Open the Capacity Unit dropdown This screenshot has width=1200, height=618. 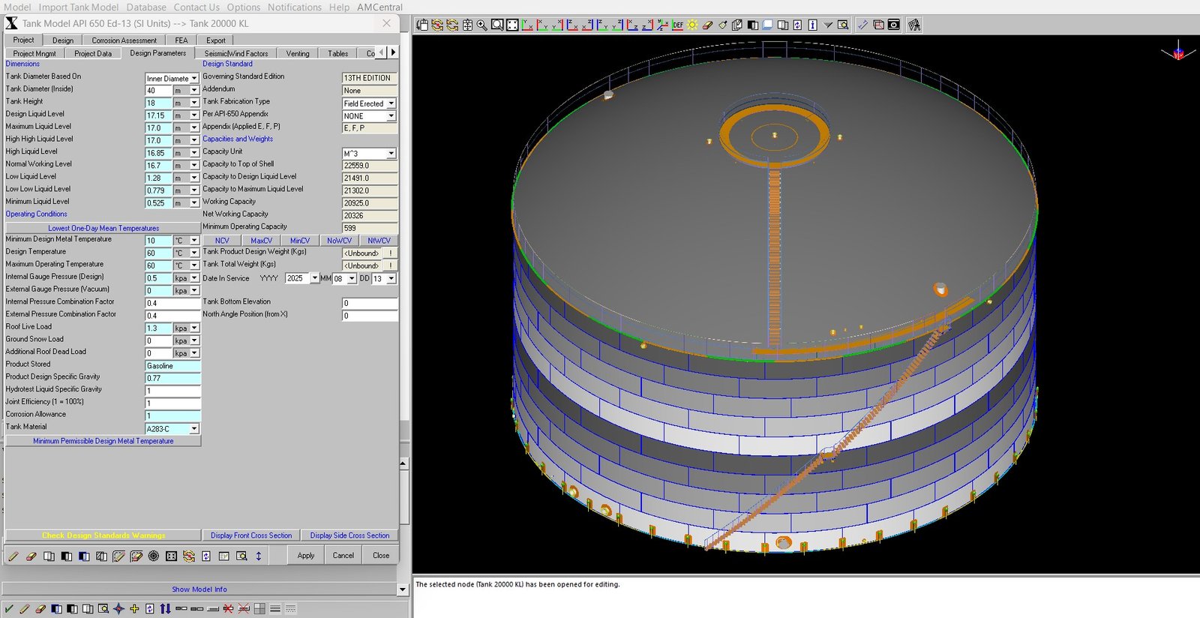tap(391, 154)
